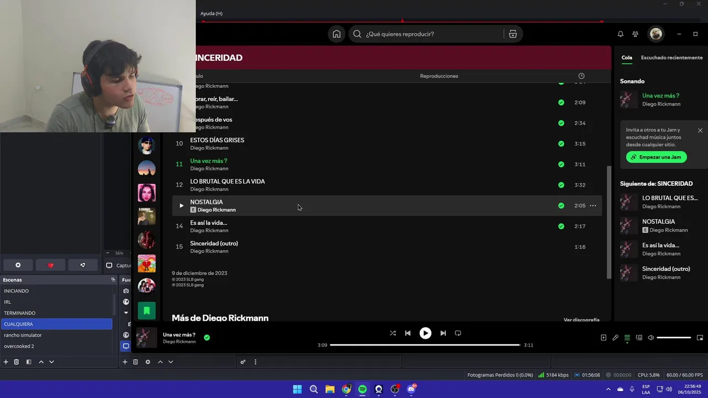
Task: Pop out the Escenas dock
Action: (x=113, y=280)
